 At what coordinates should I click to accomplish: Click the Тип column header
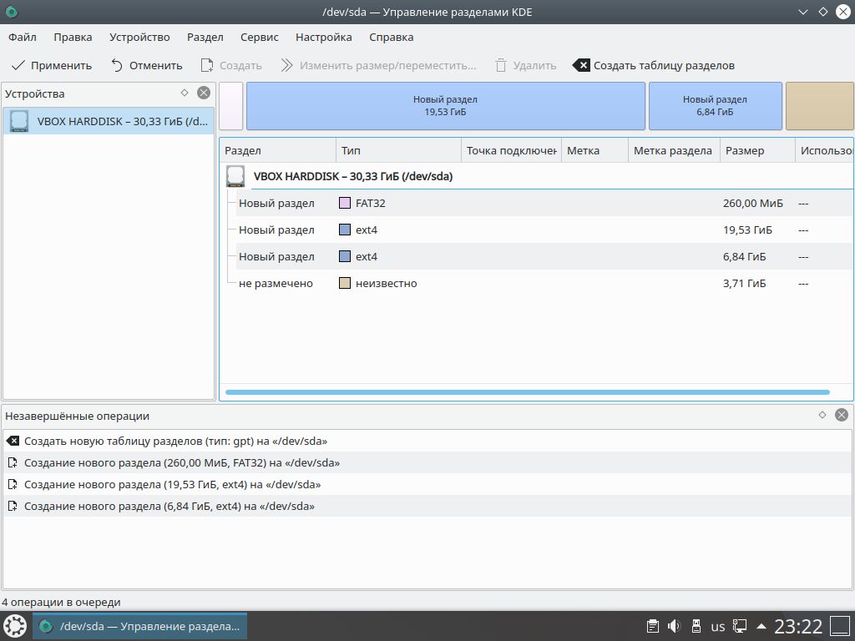point(398,150)
